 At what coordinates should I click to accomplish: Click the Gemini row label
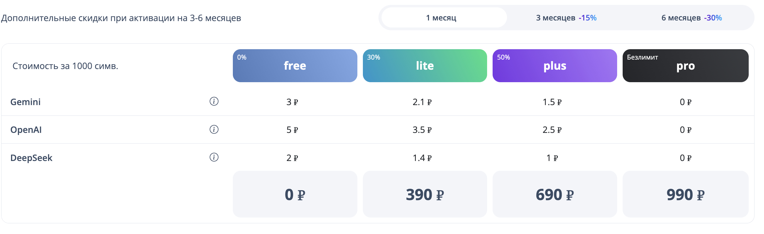click(x=25, y=102)
